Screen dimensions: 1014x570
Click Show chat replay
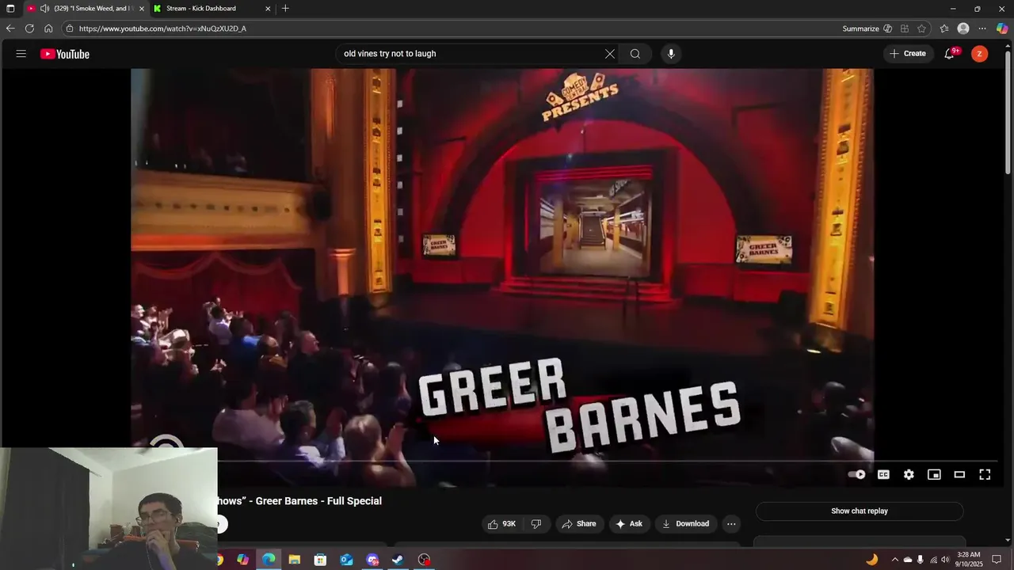pos(860,511)
